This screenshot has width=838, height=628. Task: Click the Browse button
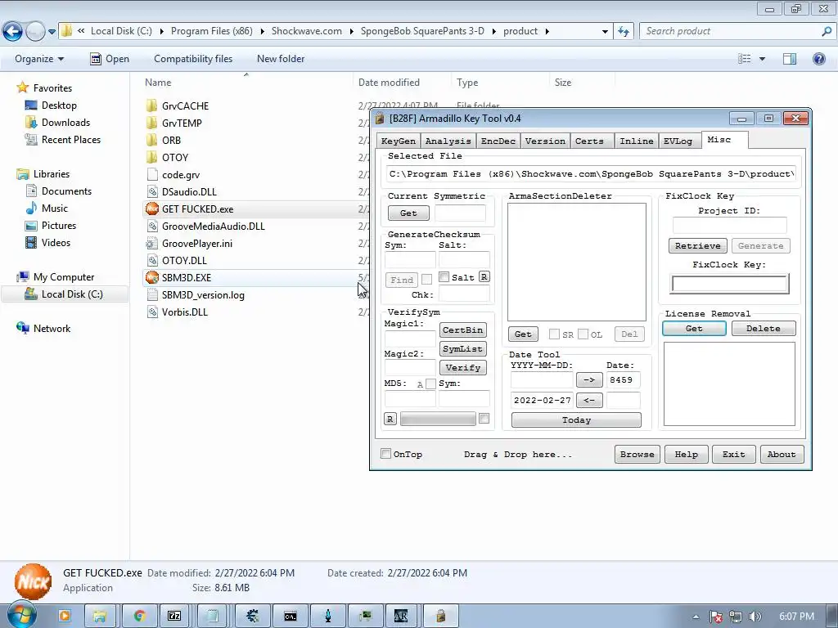click(637, 454)
